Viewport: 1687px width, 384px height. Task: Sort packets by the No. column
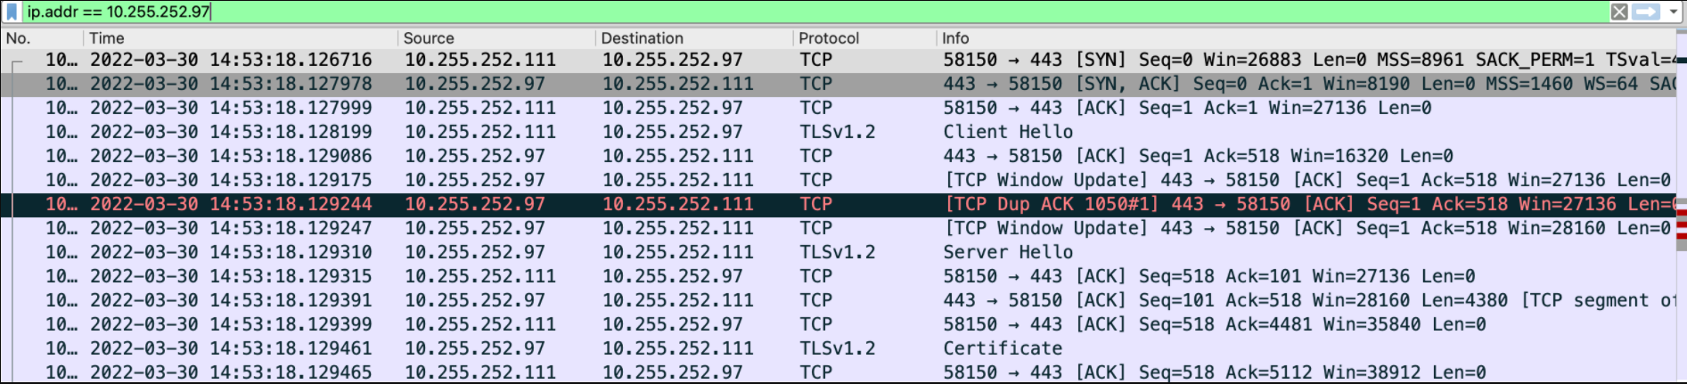click(x=41, y=38)
